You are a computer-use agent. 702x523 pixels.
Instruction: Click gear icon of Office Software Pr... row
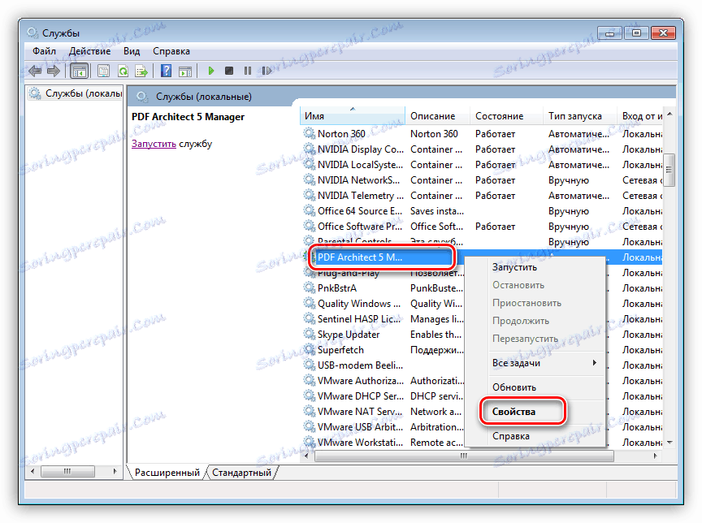coord(309,226)
